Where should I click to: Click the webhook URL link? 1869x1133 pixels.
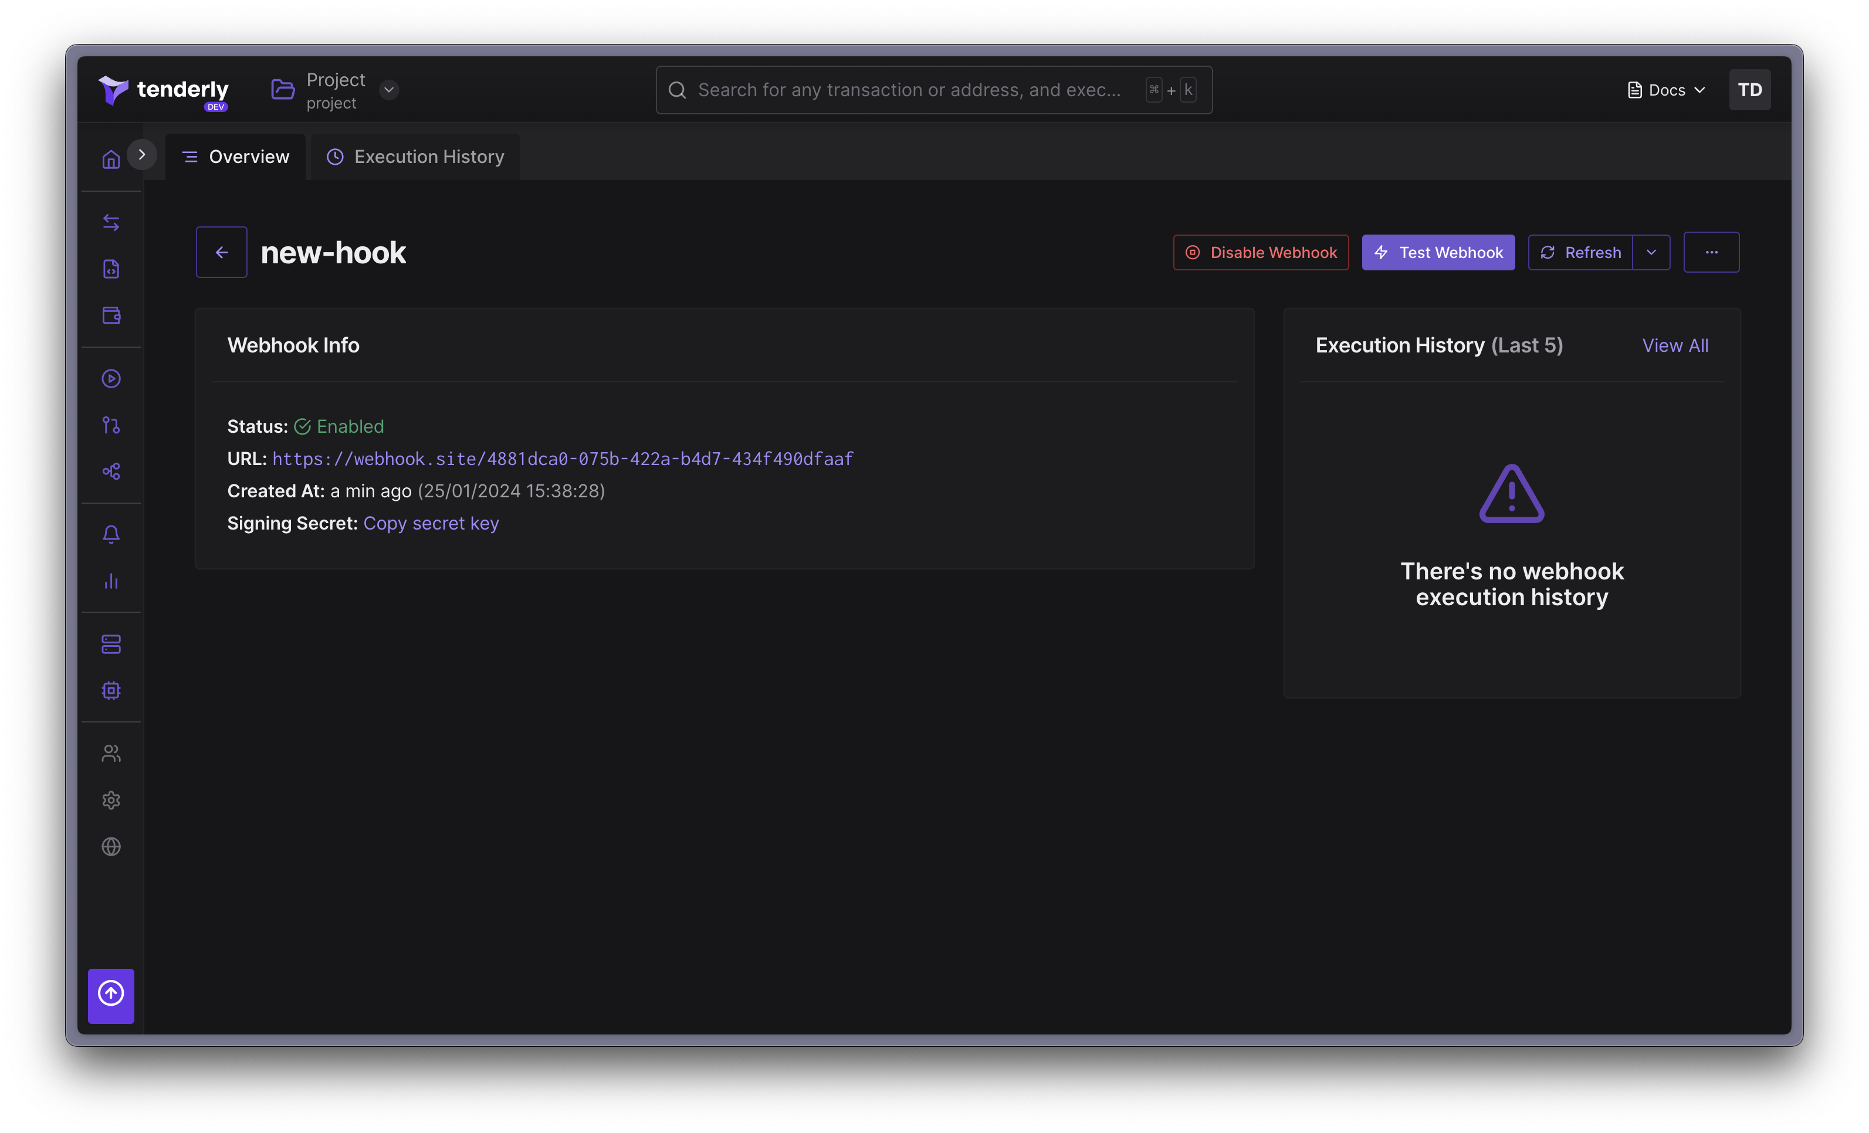[562, 458]
